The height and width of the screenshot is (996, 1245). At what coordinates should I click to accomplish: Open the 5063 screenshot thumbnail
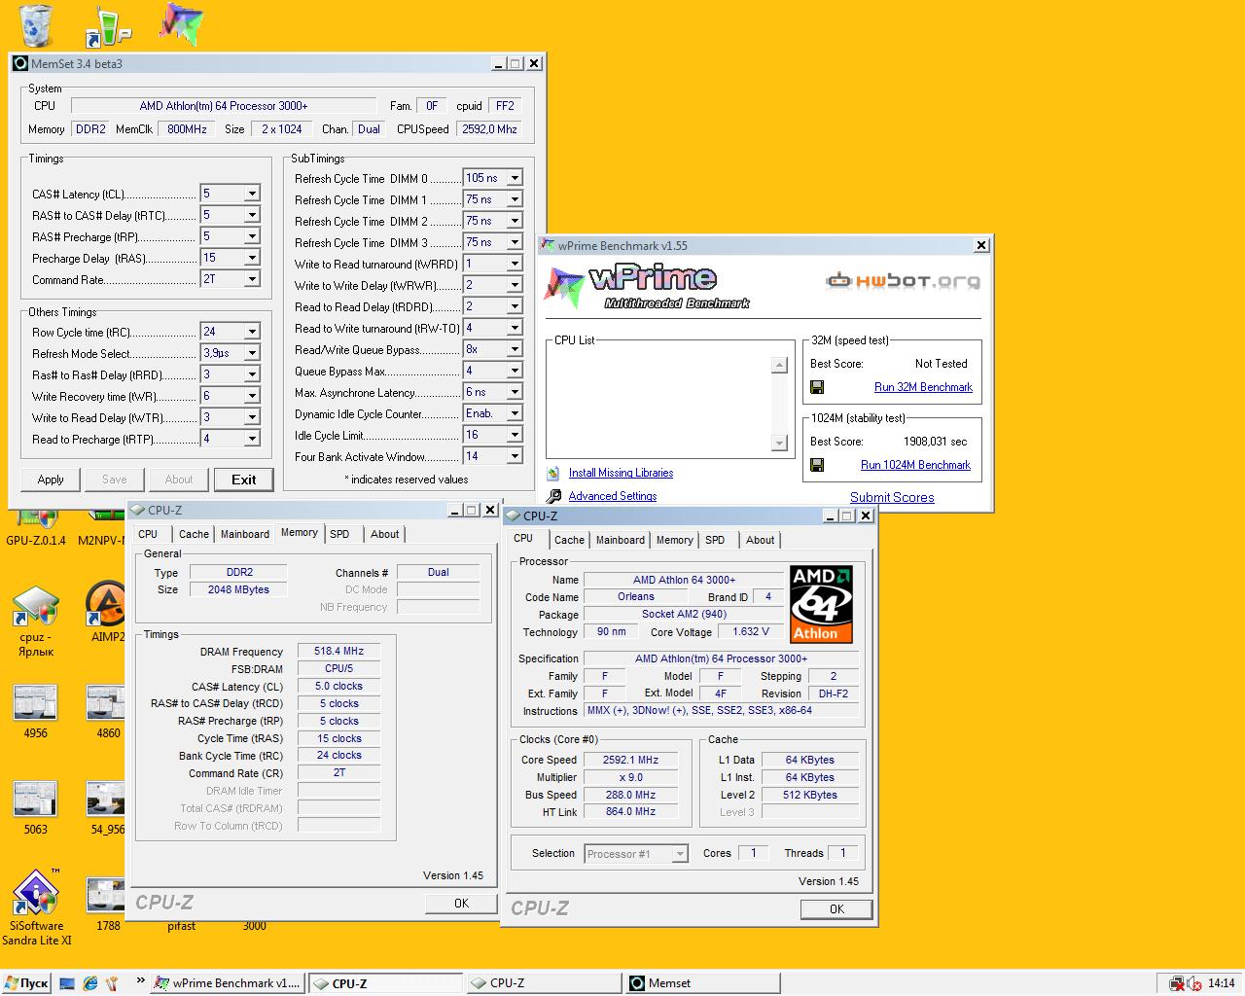coord(35,808)
